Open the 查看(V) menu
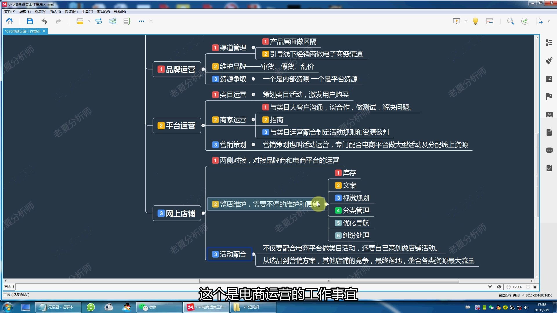The width and height of the screenshot is (557, 313). [40, 12]
